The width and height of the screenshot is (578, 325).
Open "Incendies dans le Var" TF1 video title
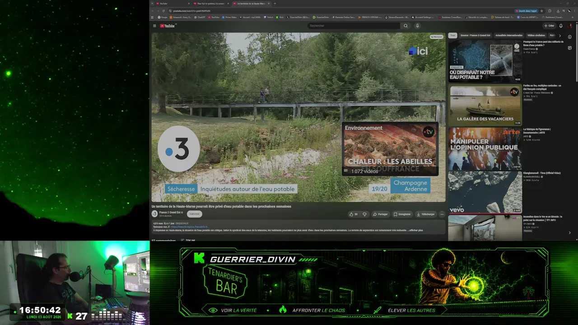[543, 218]
